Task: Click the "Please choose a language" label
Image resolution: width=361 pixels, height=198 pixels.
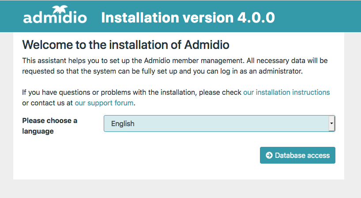Action: point(49,126)
